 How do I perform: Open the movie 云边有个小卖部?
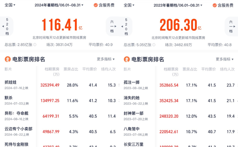click(18, 129)
